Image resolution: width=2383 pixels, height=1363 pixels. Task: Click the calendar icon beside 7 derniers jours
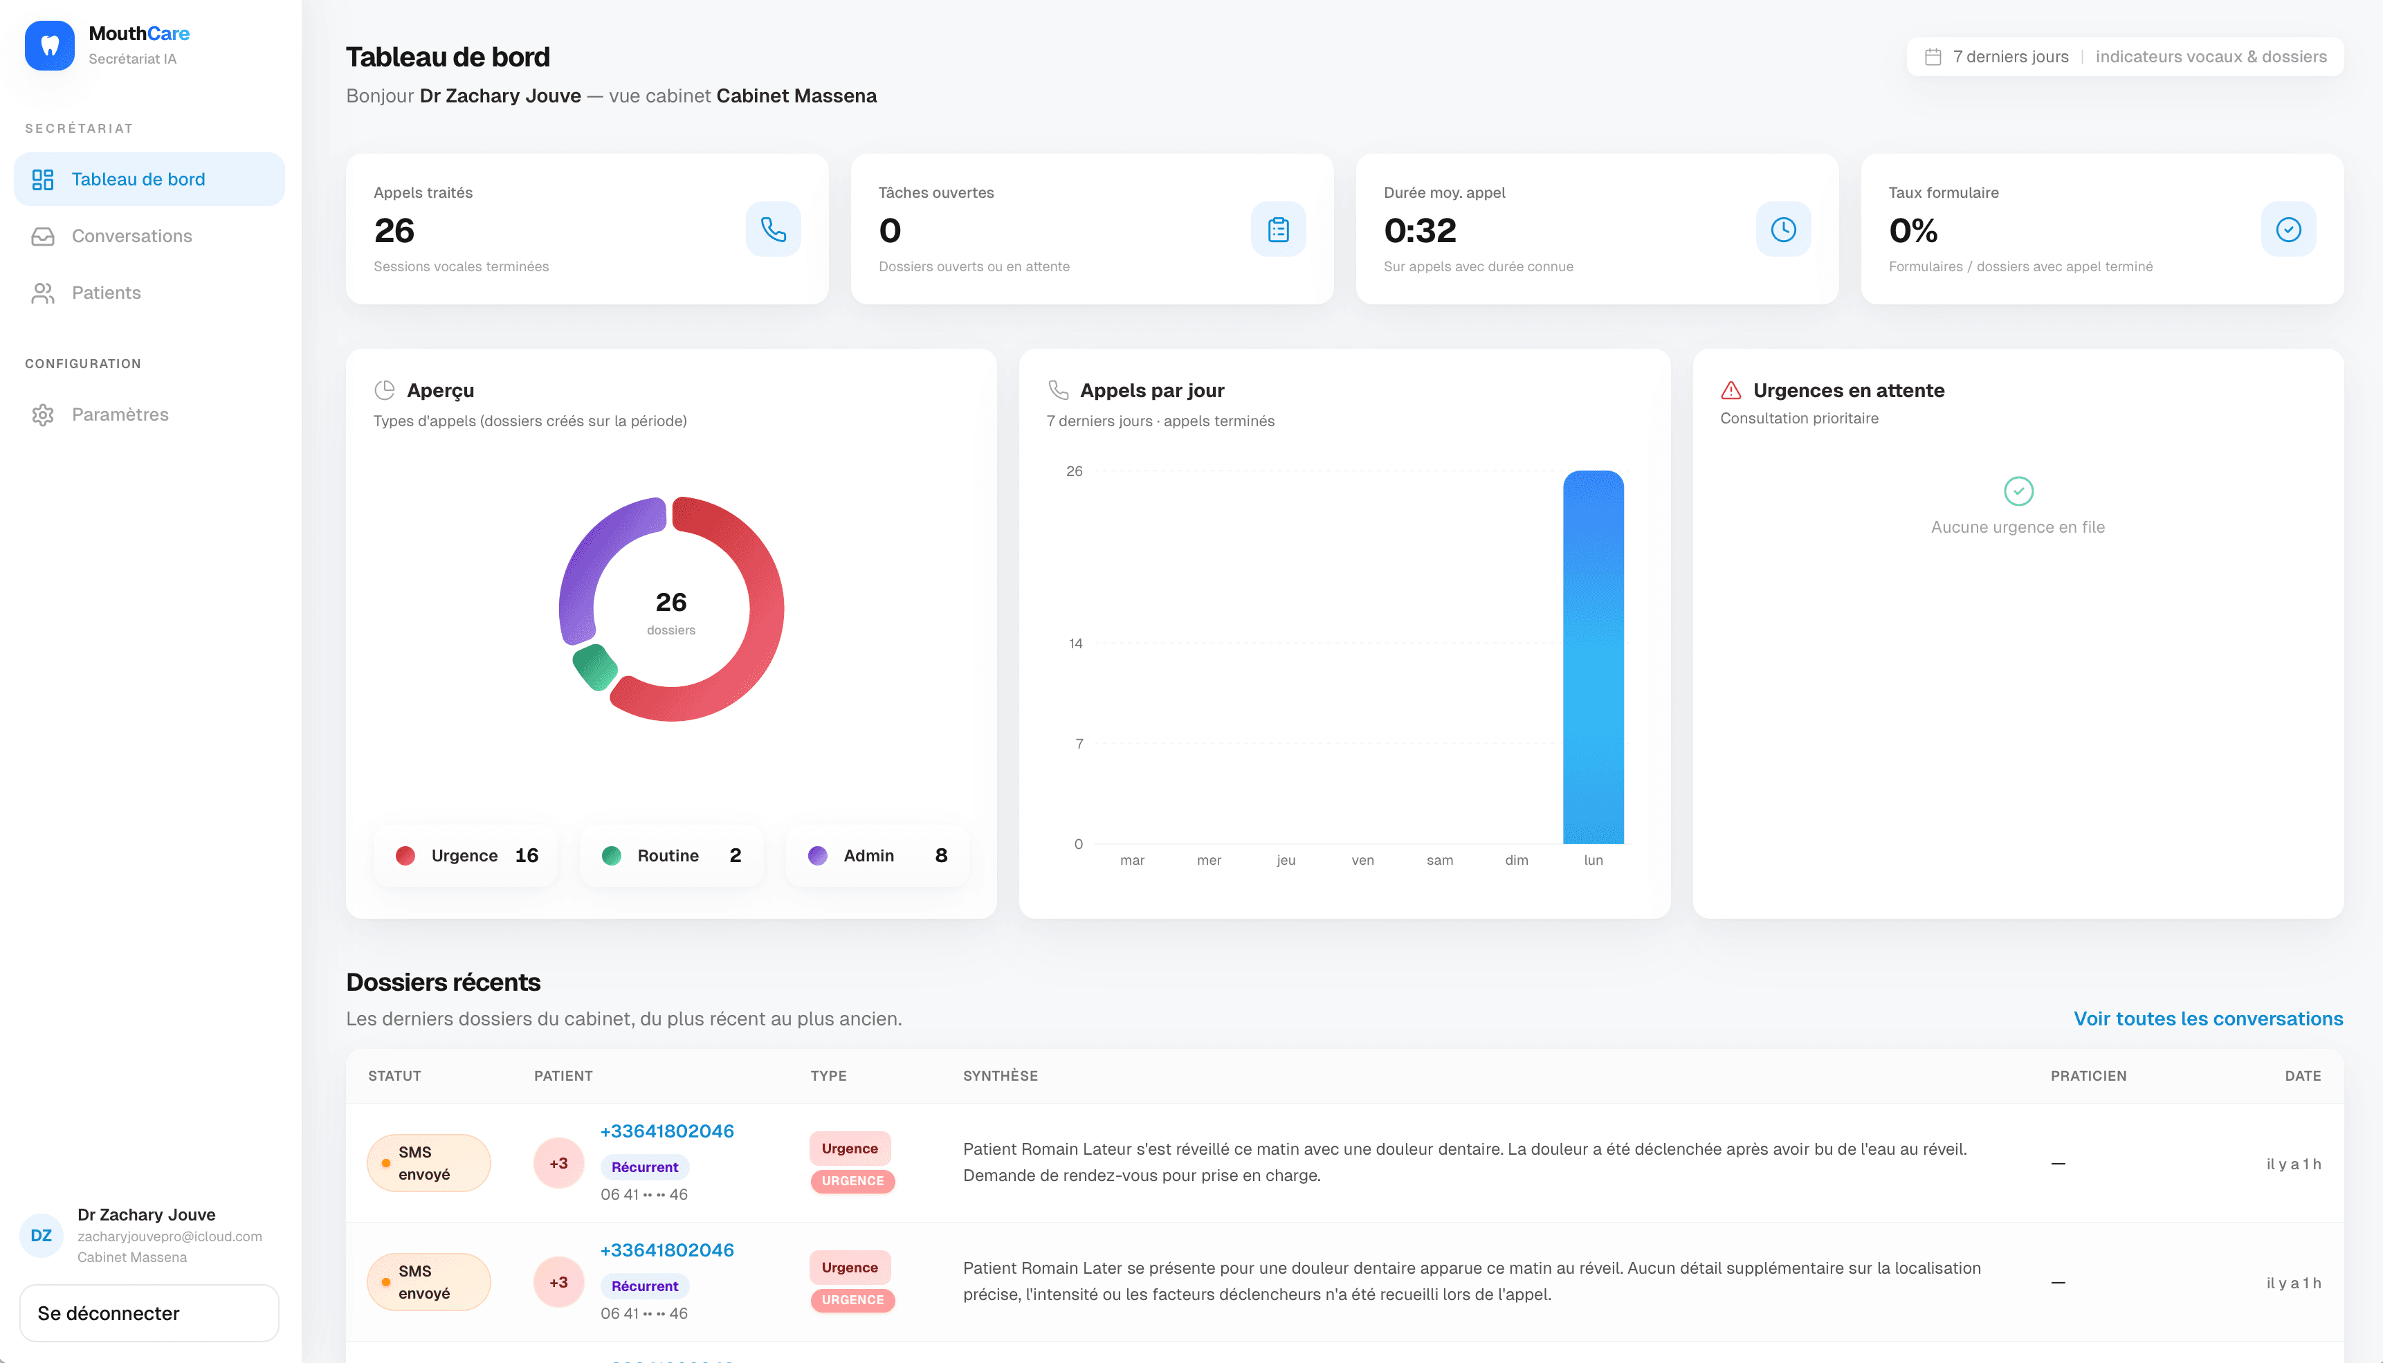(1933, 57)
